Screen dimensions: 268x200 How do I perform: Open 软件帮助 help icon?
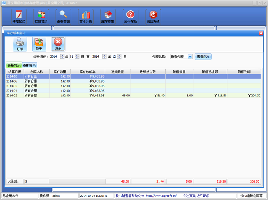click(x=130, y=17)
